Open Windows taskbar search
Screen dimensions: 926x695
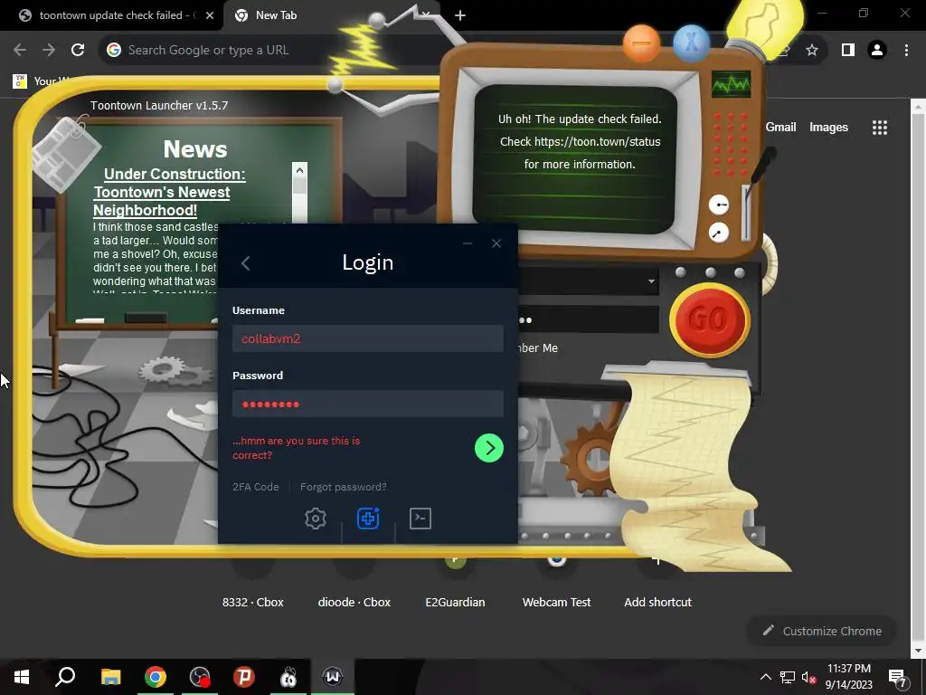coord(65,677)
